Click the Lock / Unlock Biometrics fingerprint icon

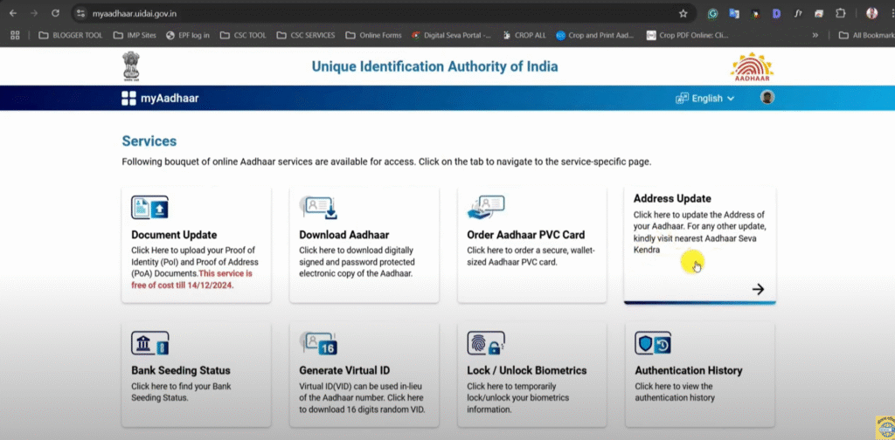[x=485, y=343]
